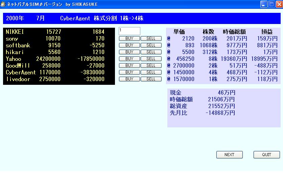283x173 pixels.
Task: Click the coin icon beside 1570000
Action: point(169,79)
